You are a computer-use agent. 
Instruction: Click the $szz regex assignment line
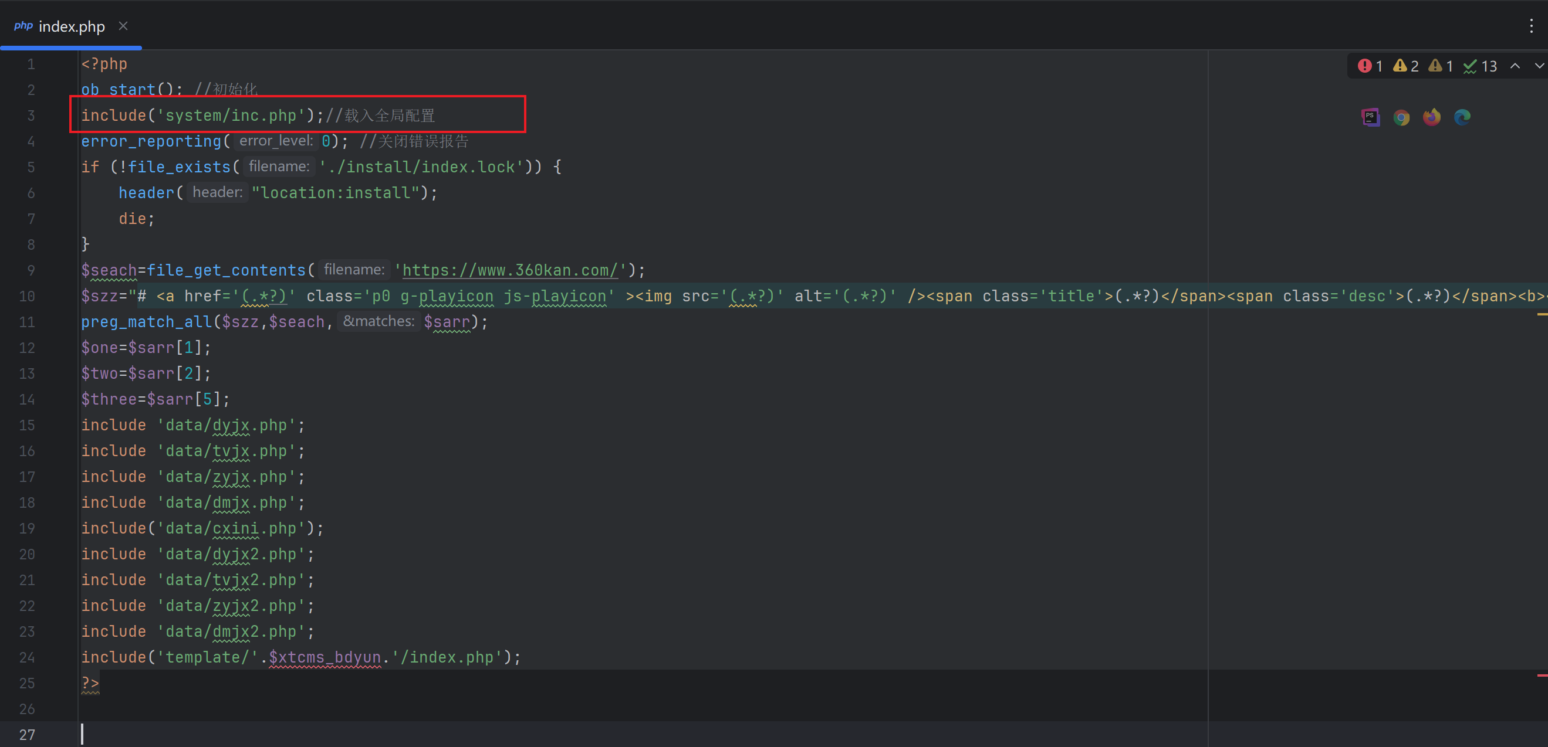coord(814,296)
